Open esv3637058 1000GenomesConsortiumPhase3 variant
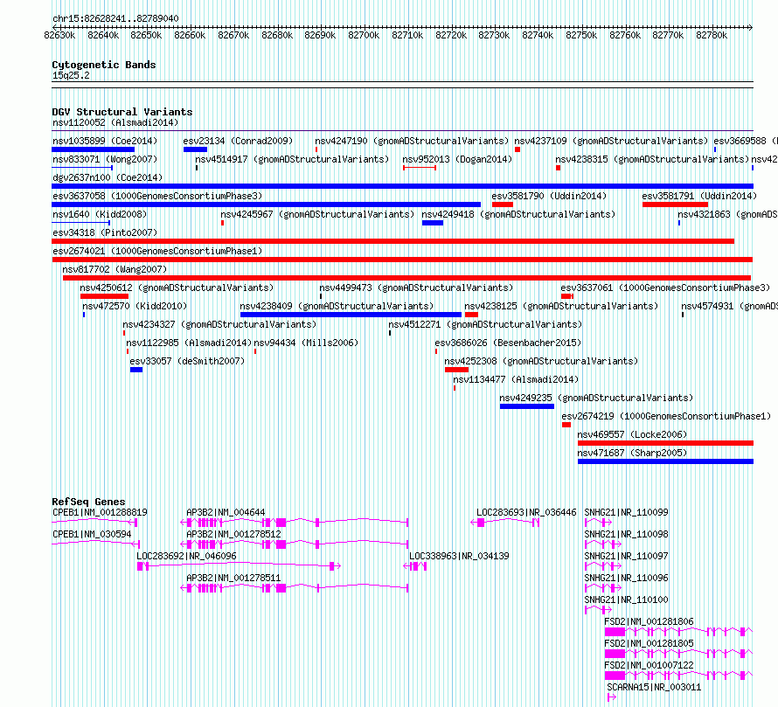Screen dimensions: 778x707 click(x=157, y=196)
